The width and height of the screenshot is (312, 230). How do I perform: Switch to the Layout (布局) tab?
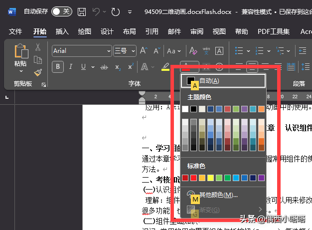click(129, 31)
